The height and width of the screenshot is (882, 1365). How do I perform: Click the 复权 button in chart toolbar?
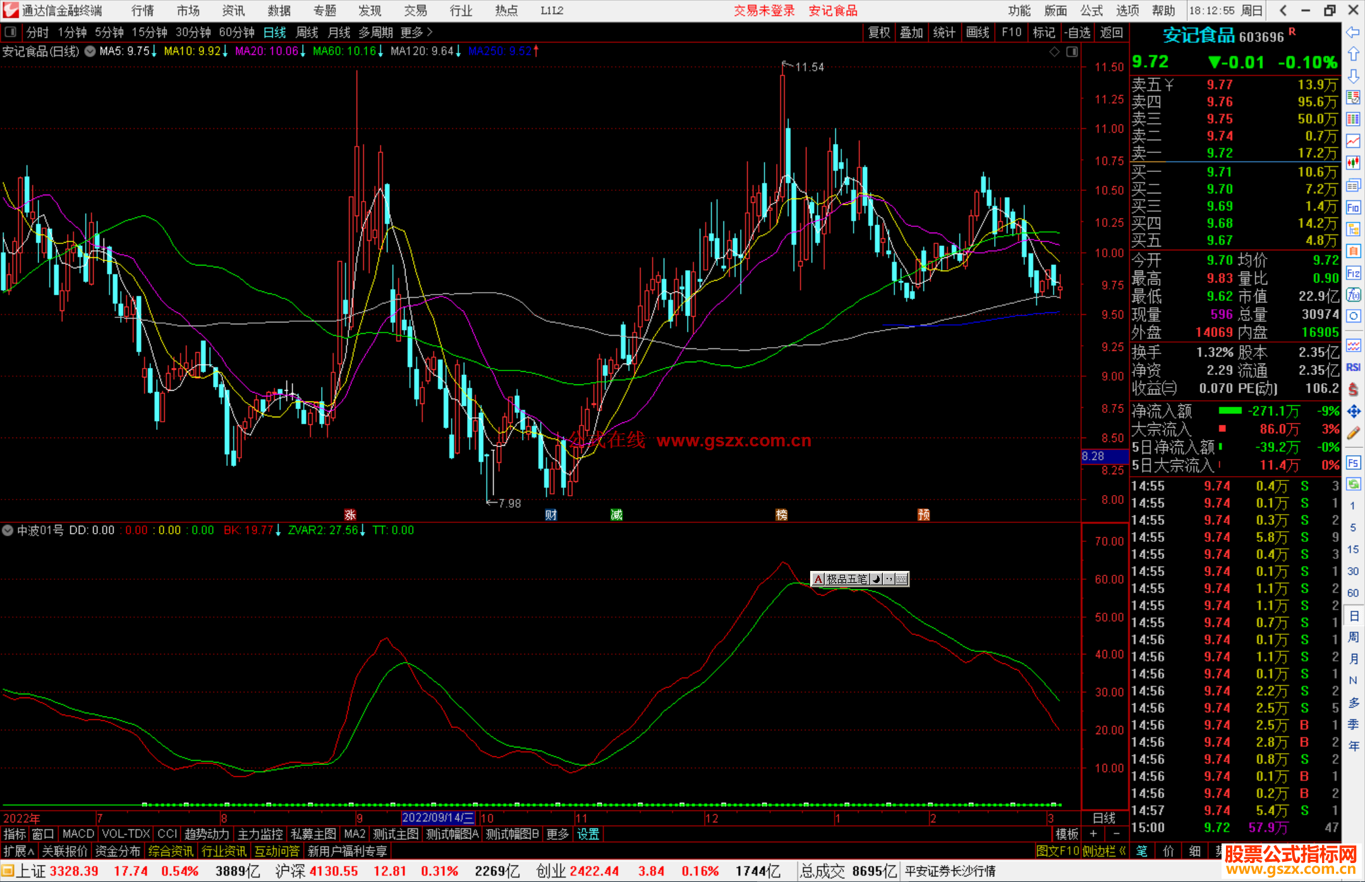(878, 32)
